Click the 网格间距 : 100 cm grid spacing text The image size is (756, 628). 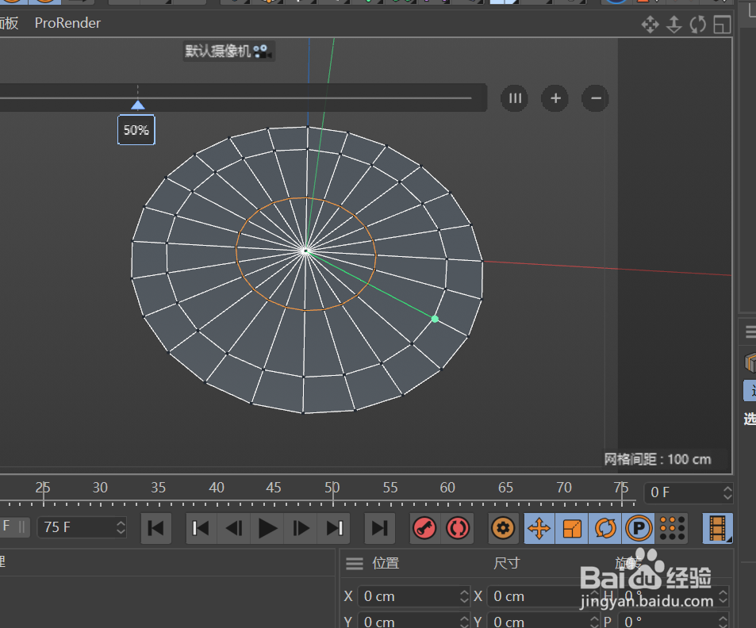tap(658, 459)
